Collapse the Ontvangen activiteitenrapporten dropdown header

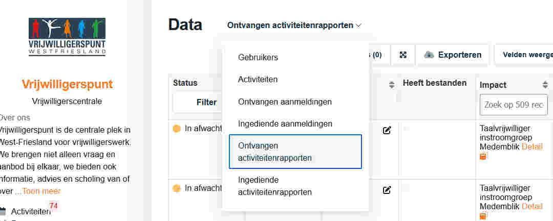[294, 25]
